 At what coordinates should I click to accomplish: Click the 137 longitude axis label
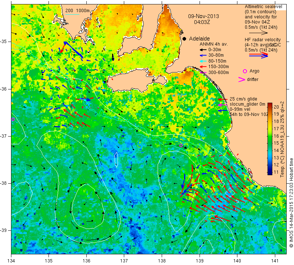[x=124, y=259]
